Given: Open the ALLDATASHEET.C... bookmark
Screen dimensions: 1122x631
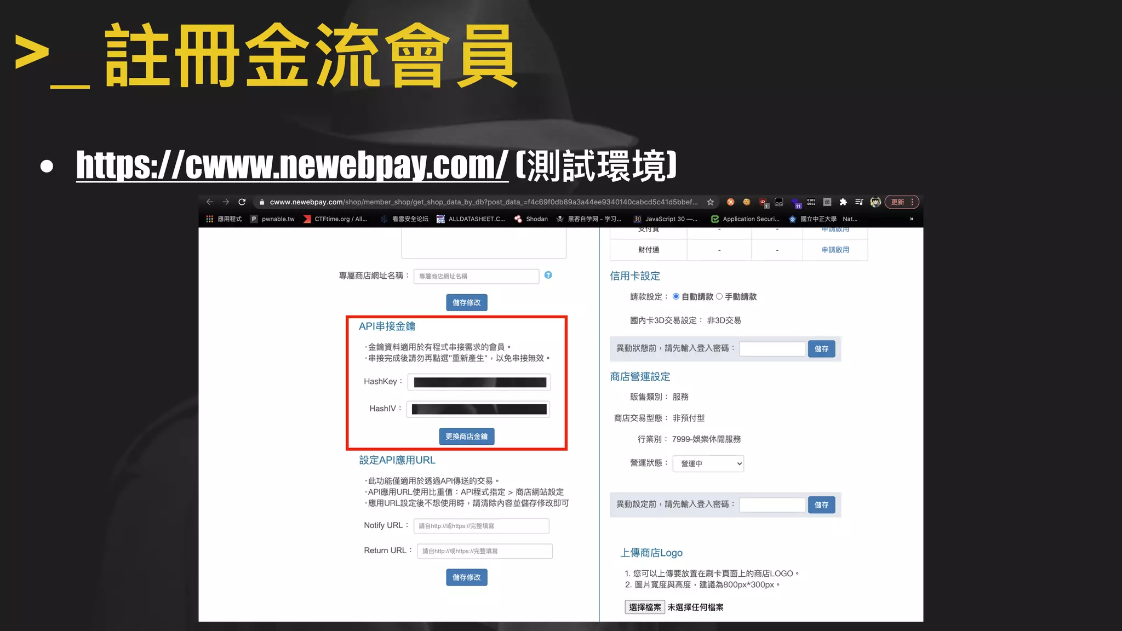Looking at the screenshot, I should pyautogui.click(x=471, y=219).
